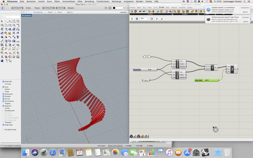Click the light bulb visibility icon

(18, 53)
